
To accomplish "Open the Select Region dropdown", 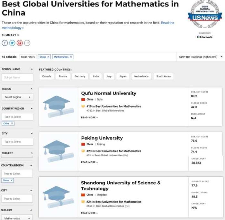I will (x=17, y=97).
